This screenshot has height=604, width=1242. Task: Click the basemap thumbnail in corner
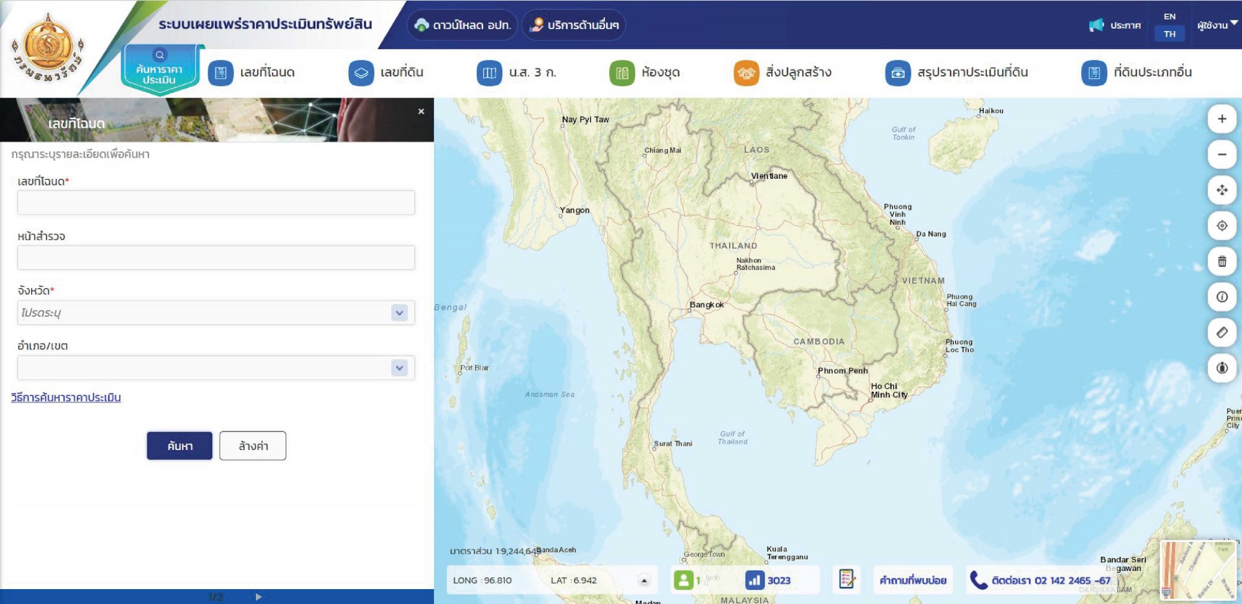(x=1198, y=570)
